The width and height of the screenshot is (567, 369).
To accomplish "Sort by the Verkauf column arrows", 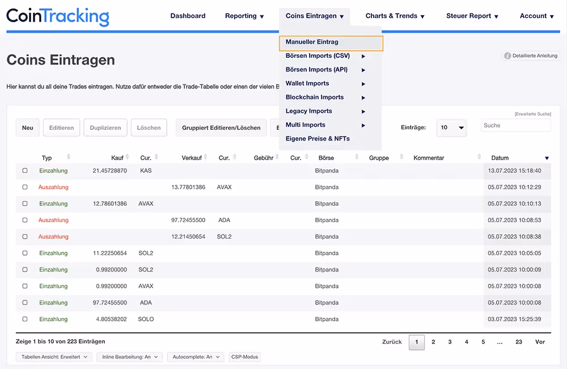I will pyautogui.click(x=205, y=157).
